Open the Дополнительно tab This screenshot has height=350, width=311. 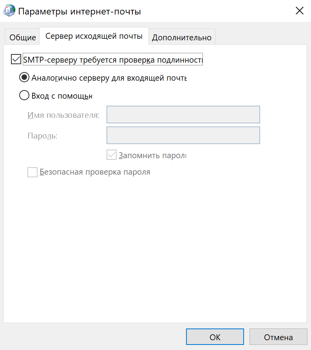(x=182, y=37)
